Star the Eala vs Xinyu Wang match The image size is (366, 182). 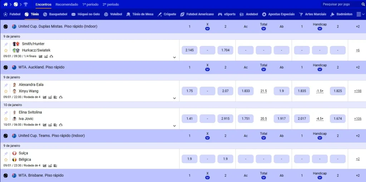pos(6,91)
